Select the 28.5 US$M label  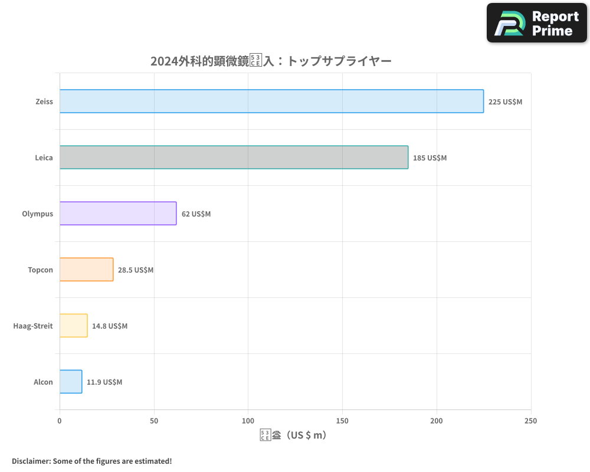[x=136, y=270]
